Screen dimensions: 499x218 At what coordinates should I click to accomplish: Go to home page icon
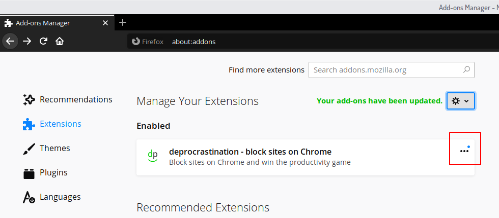60,41
